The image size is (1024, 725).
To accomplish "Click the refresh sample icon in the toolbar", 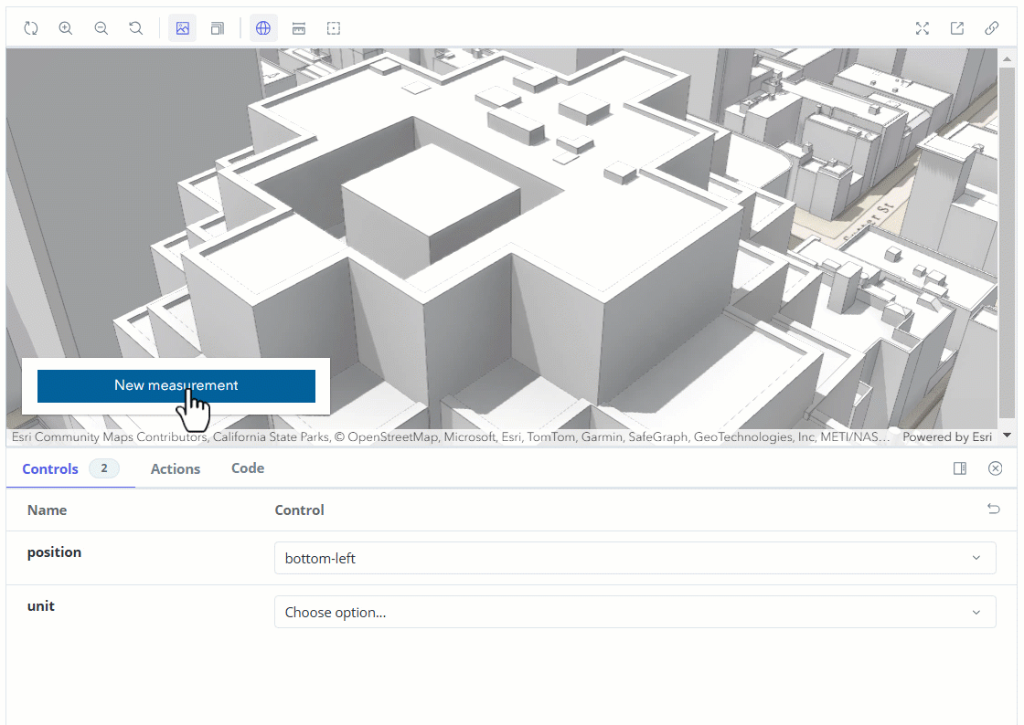I will [30, 28].
